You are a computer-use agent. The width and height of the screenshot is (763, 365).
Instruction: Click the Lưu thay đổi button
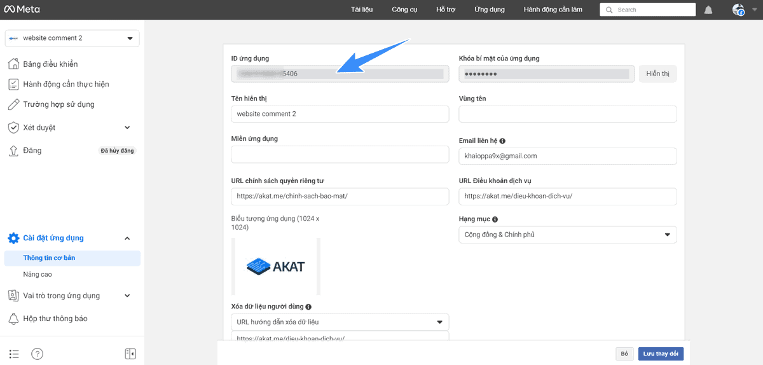click(661, 354)
